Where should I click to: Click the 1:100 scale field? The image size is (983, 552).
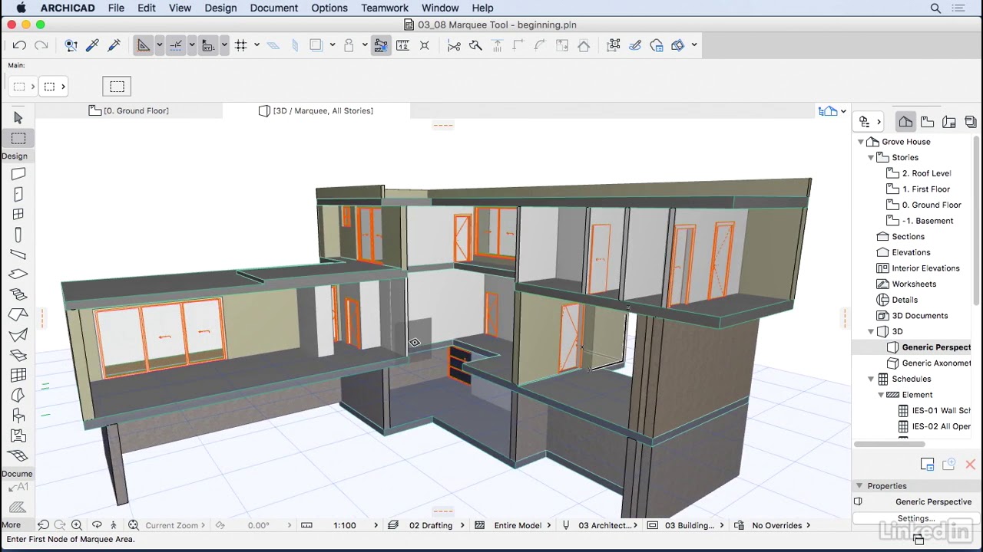344,525
